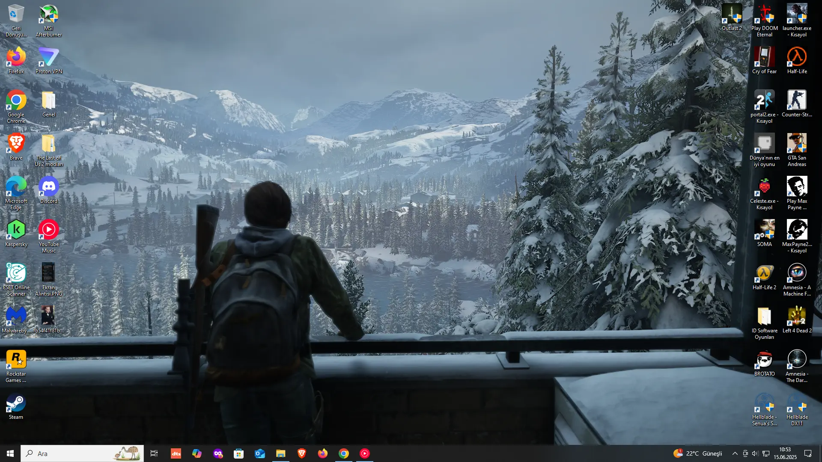Select the Firefox desktop shortcut
The height and width of the screenshot is (462, 822).
(x=16, y=60)
